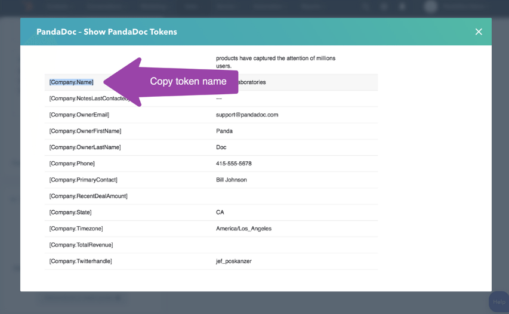Select the [Company.RecentDealAmount] token
Image resolution: width=509 pixels, height=314 pixels.
pyautogui.click(x=88, y=196)
